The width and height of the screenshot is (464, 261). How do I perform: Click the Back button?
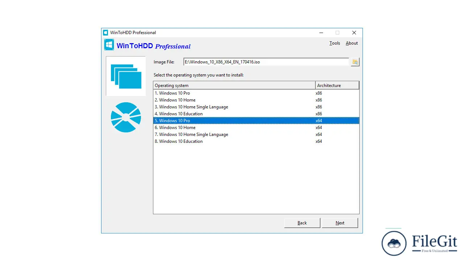302,223
